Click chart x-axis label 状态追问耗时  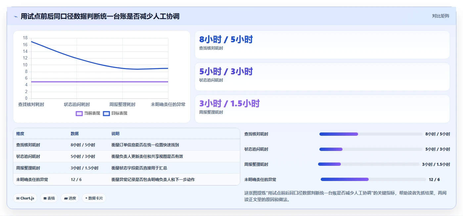[77, 104]
